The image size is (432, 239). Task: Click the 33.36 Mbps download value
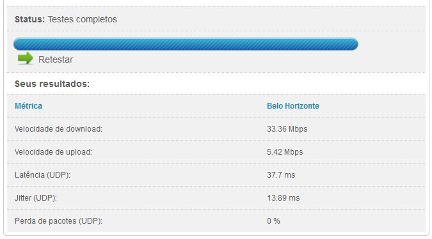[x=287, y=128]
